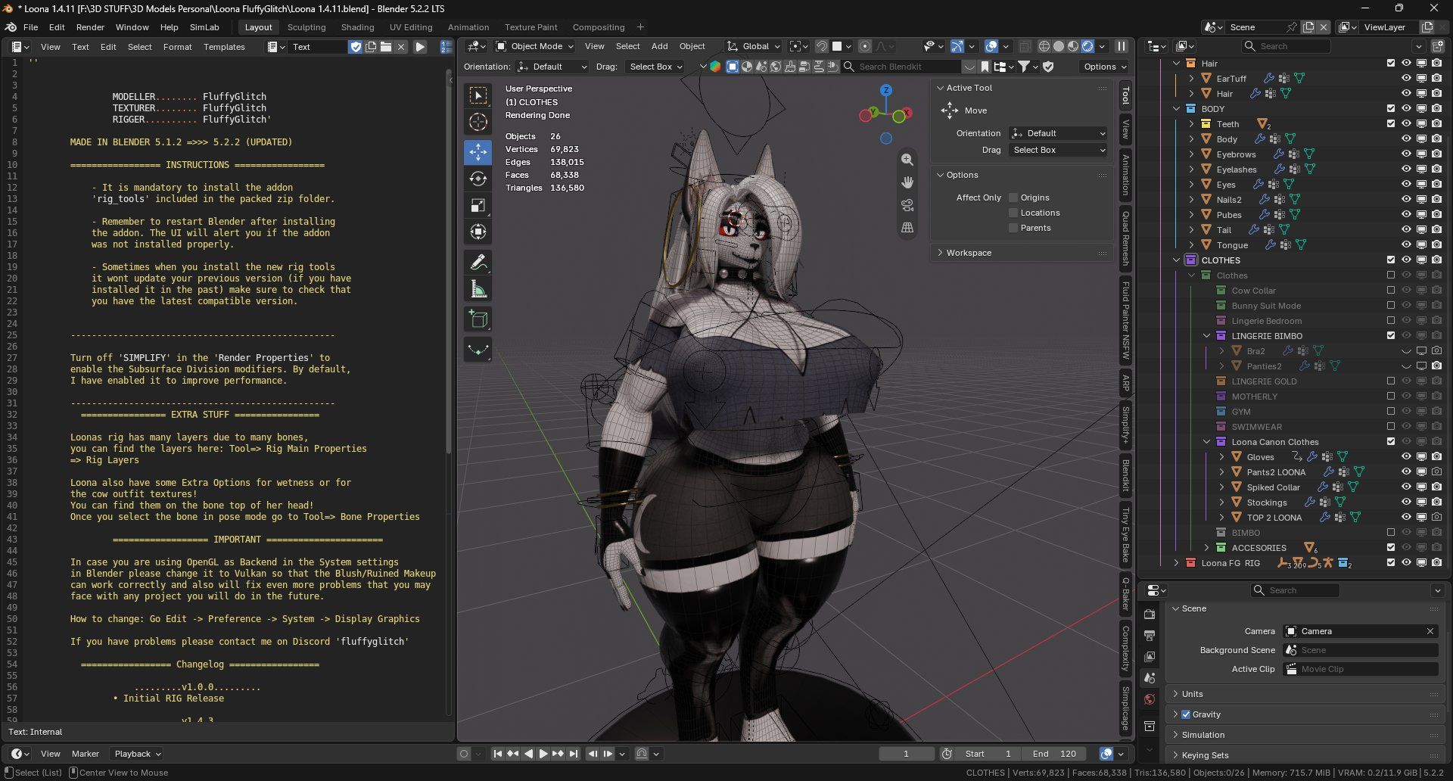Open the World properties tab icon

tap(1150, 699)
